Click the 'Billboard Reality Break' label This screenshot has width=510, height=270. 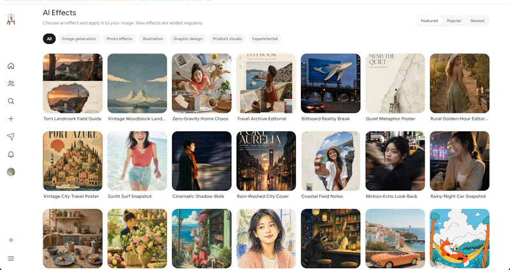(326, 119)
